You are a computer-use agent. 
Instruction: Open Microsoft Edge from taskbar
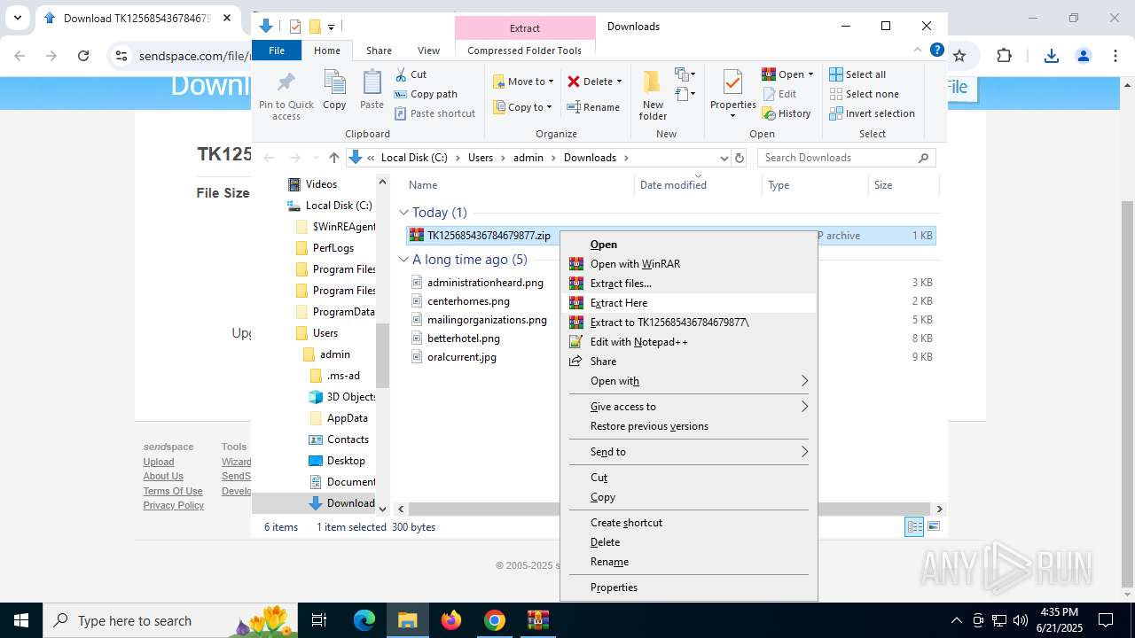pyautogui.click(x=364, y=620)
